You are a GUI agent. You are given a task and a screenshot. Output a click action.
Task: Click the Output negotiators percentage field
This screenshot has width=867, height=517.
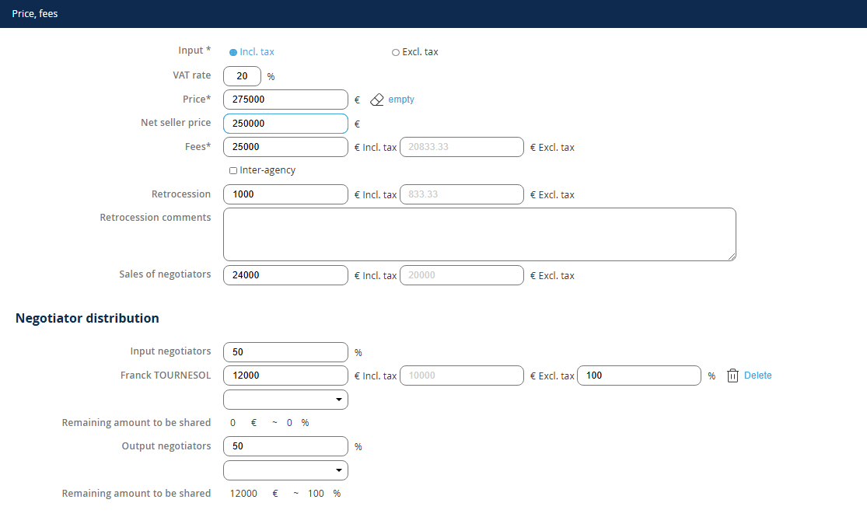(x=285, y=446)
